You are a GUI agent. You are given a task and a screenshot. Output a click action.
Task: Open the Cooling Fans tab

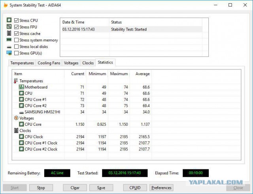(49, 63)
